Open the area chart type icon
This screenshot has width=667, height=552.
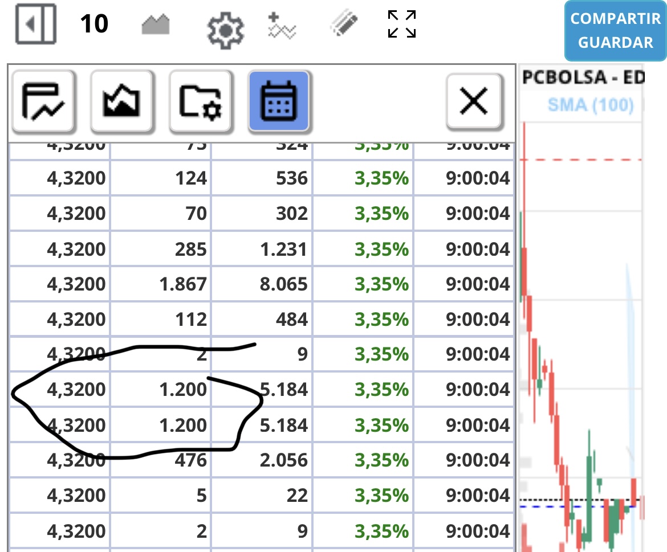pos(156,24)
